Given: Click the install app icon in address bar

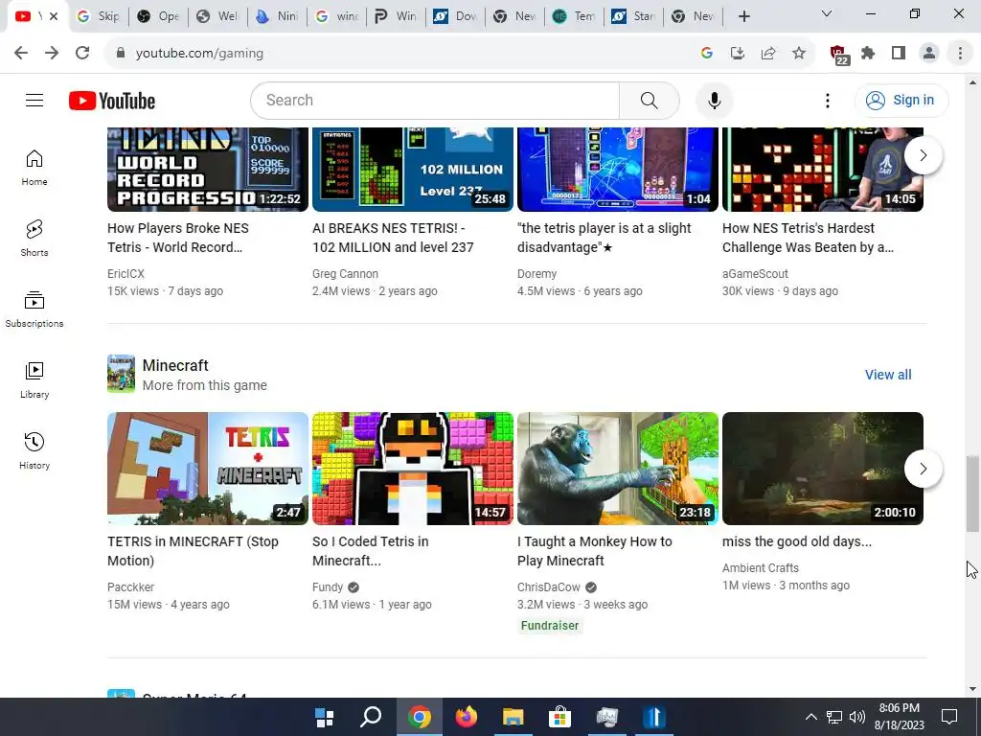Looking at the screenshot, I should pyautogui.click(x=738, y=54).
